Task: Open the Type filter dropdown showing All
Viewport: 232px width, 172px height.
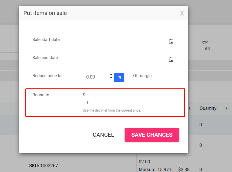Action: 216,49
